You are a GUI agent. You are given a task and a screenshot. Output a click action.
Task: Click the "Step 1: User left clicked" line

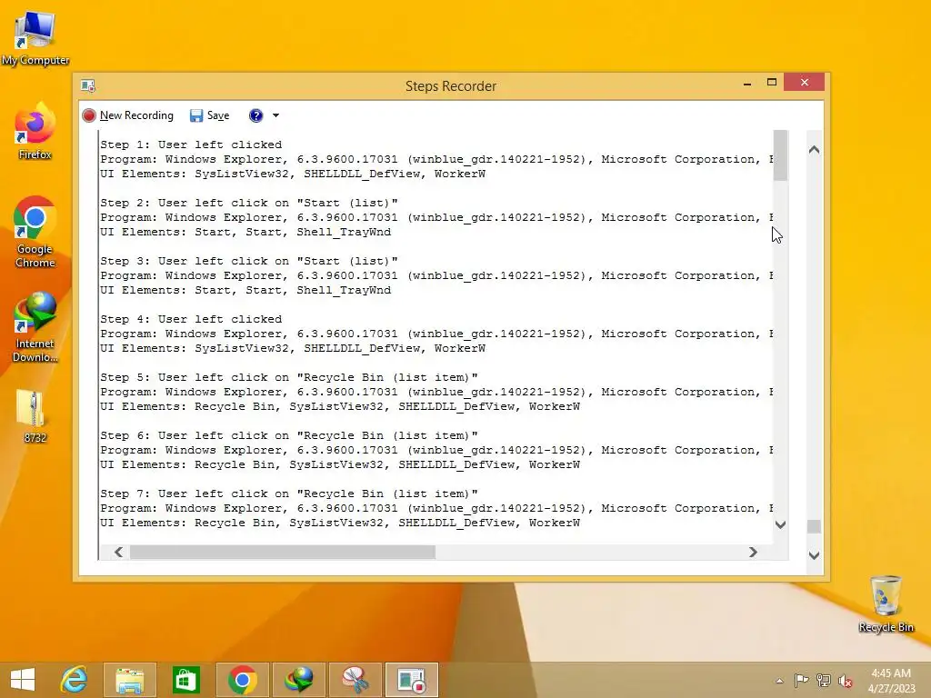pyautogui.click(x=191, y=145)
